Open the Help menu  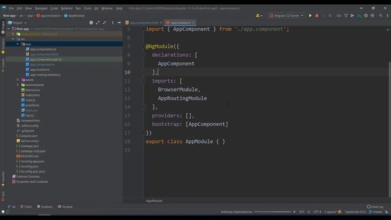[119, 8]
